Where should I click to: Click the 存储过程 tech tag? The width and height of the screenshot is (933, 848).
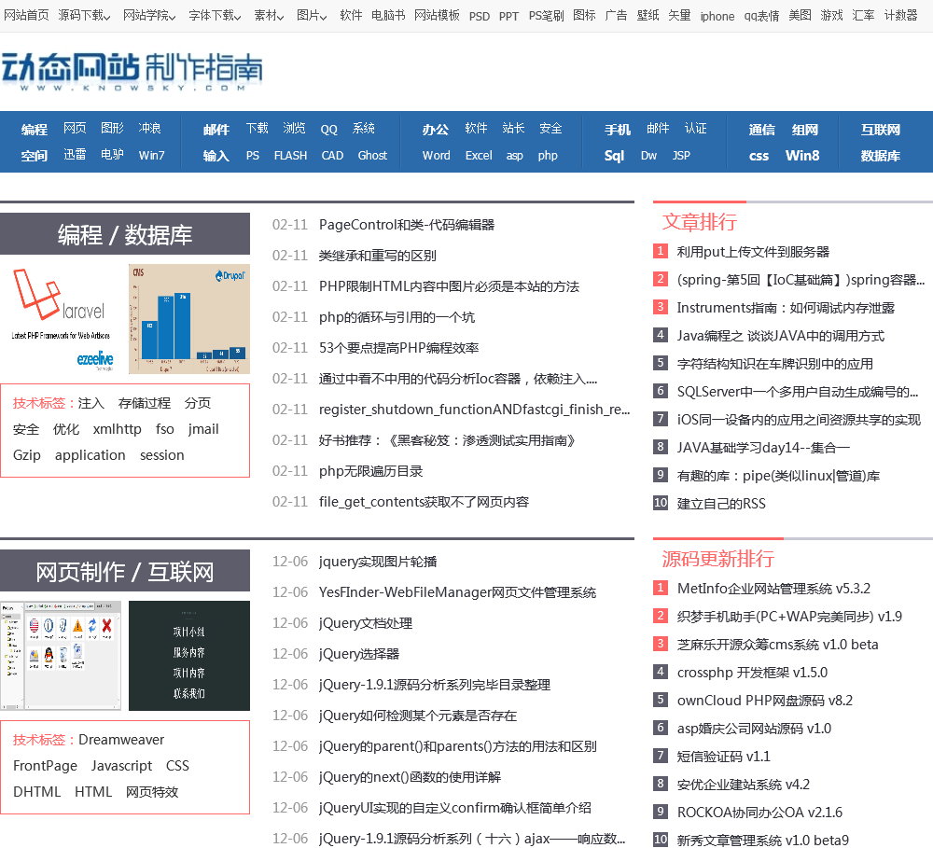(145, 403)
